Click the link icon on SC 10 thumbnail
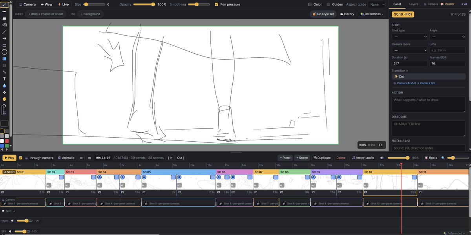The width and height of the screenshot is (471, 235). coord(414,177)
